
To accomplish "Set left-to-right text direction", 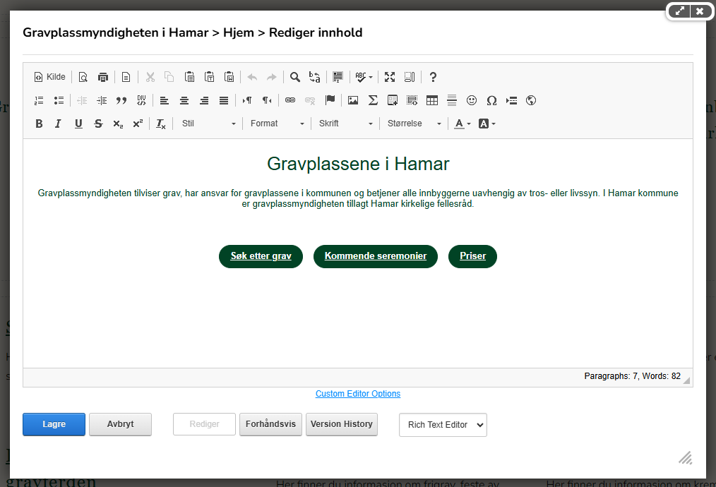I will 247,100.
